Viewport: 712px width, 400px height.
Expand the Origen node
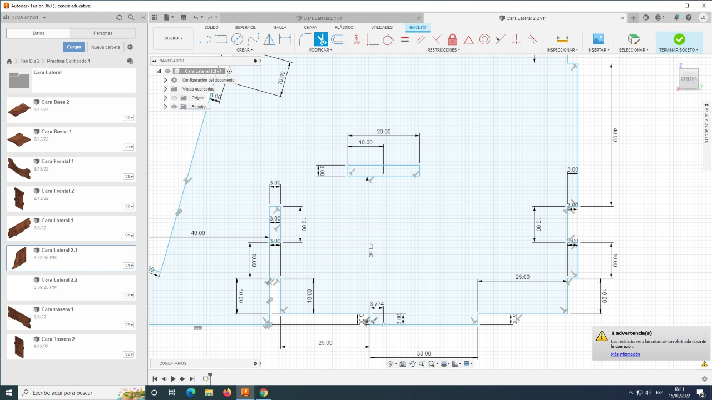(165, 98)
